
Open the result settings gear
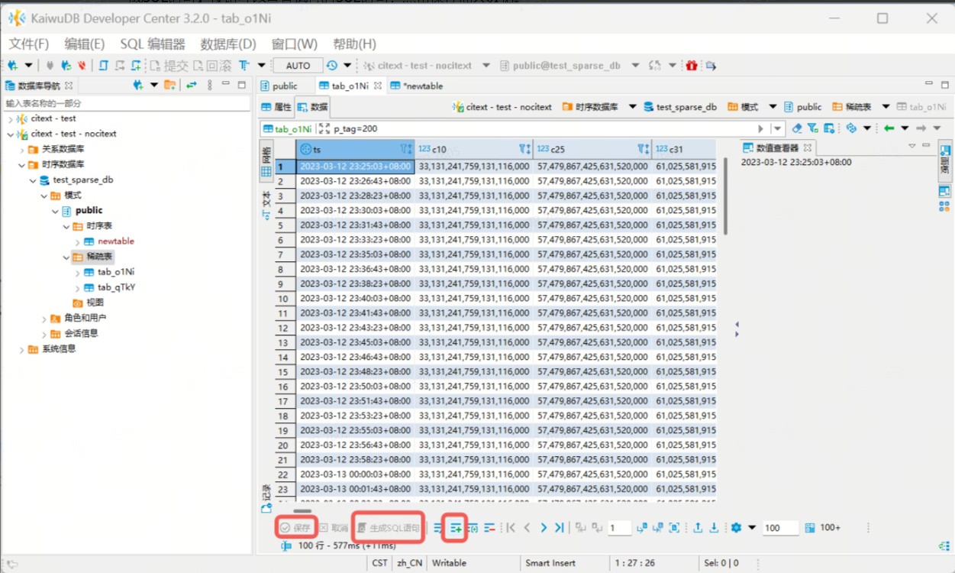[736, 528]
